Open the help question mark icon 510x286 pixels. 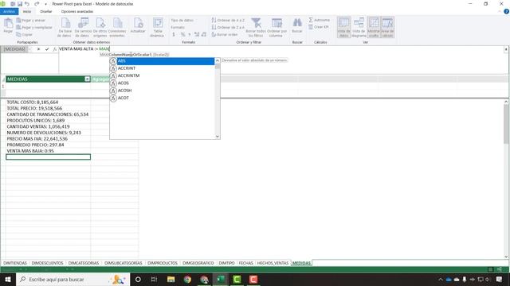(x=506, y=11)
